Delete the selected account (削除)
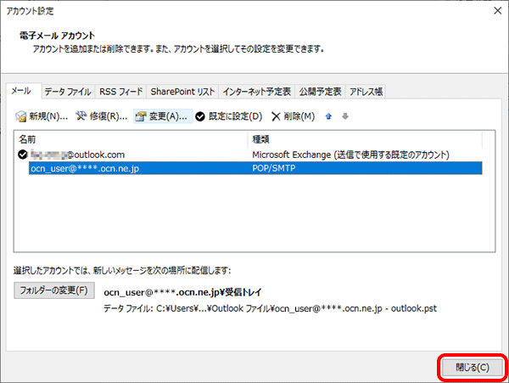This screenshot has height=383, width=509. [293, 116]
